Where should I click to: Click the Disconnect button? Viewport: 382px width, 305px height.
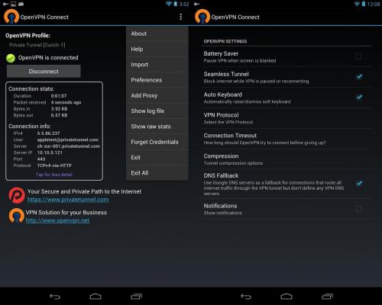pyautogui.click(x=44, y=72)
